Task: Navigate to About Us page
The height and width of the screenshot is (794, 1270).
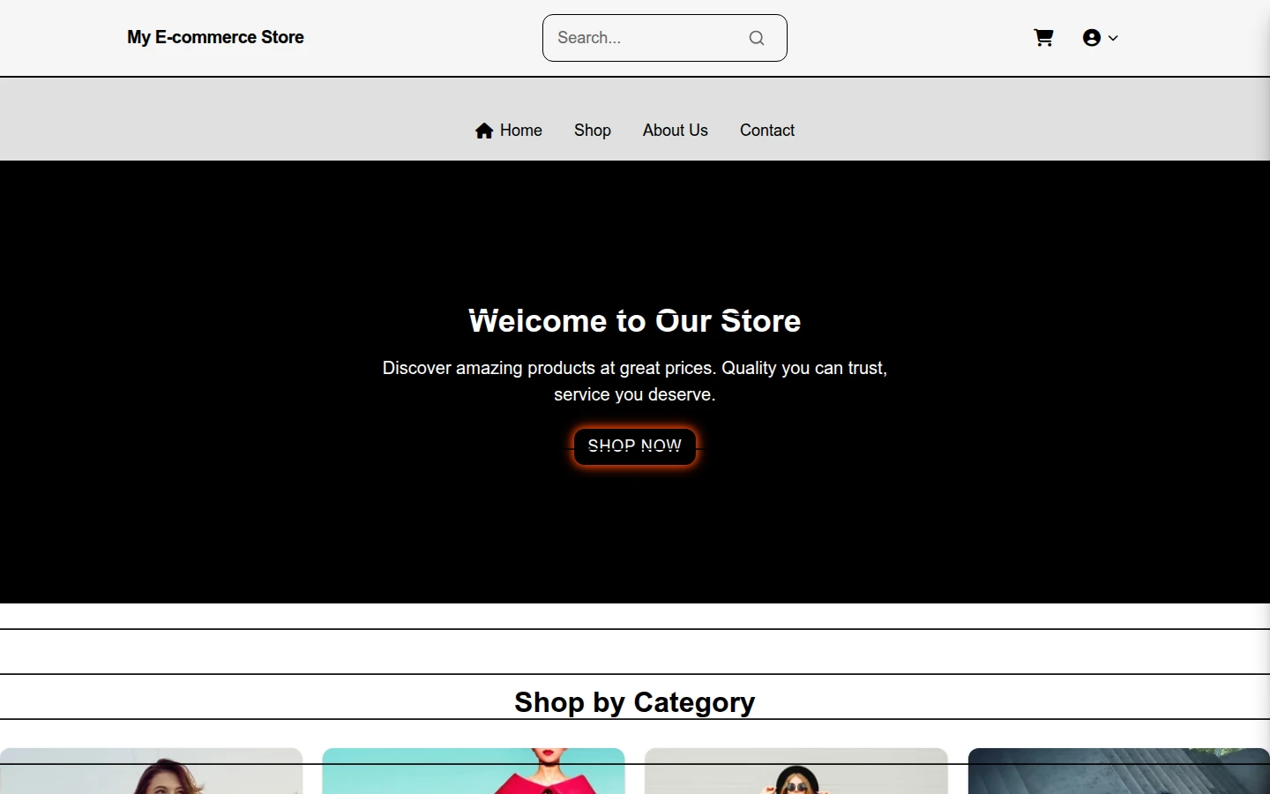Action: [676, 131]
